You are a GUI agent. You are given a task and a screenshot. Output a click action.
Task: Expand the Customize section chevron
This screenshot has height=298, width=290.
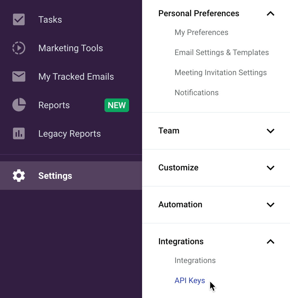coord(271,168)
